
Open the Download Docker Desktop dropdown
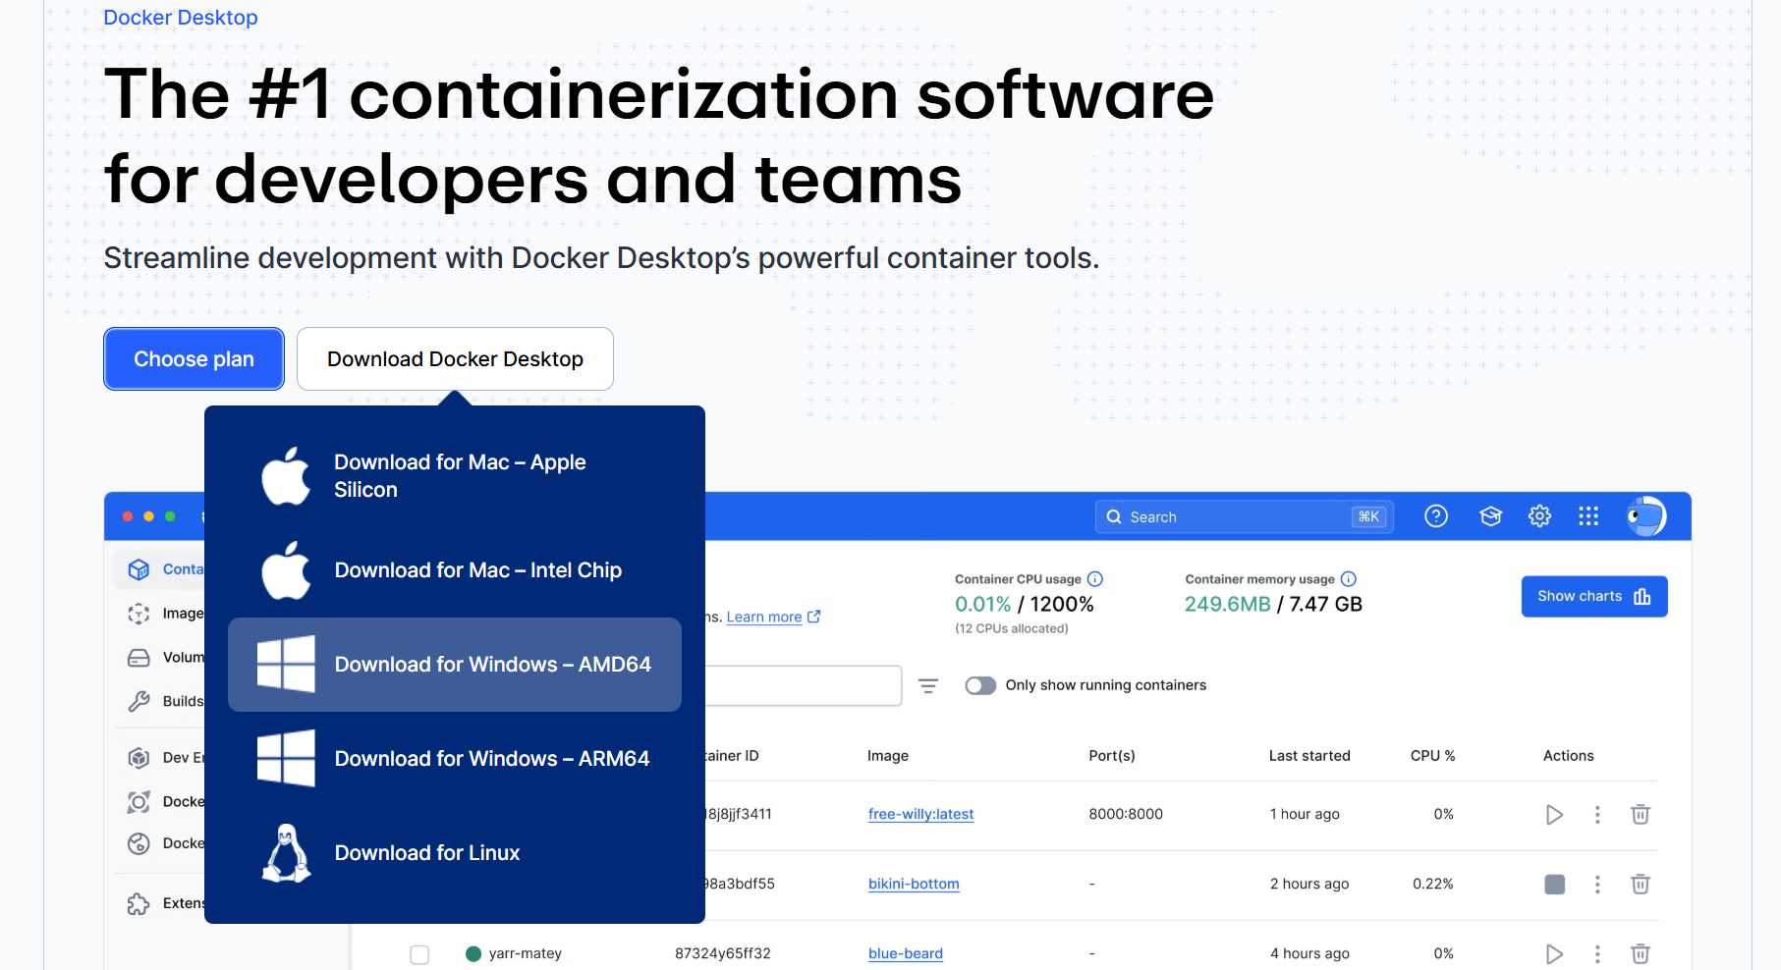tap(455, 358)
